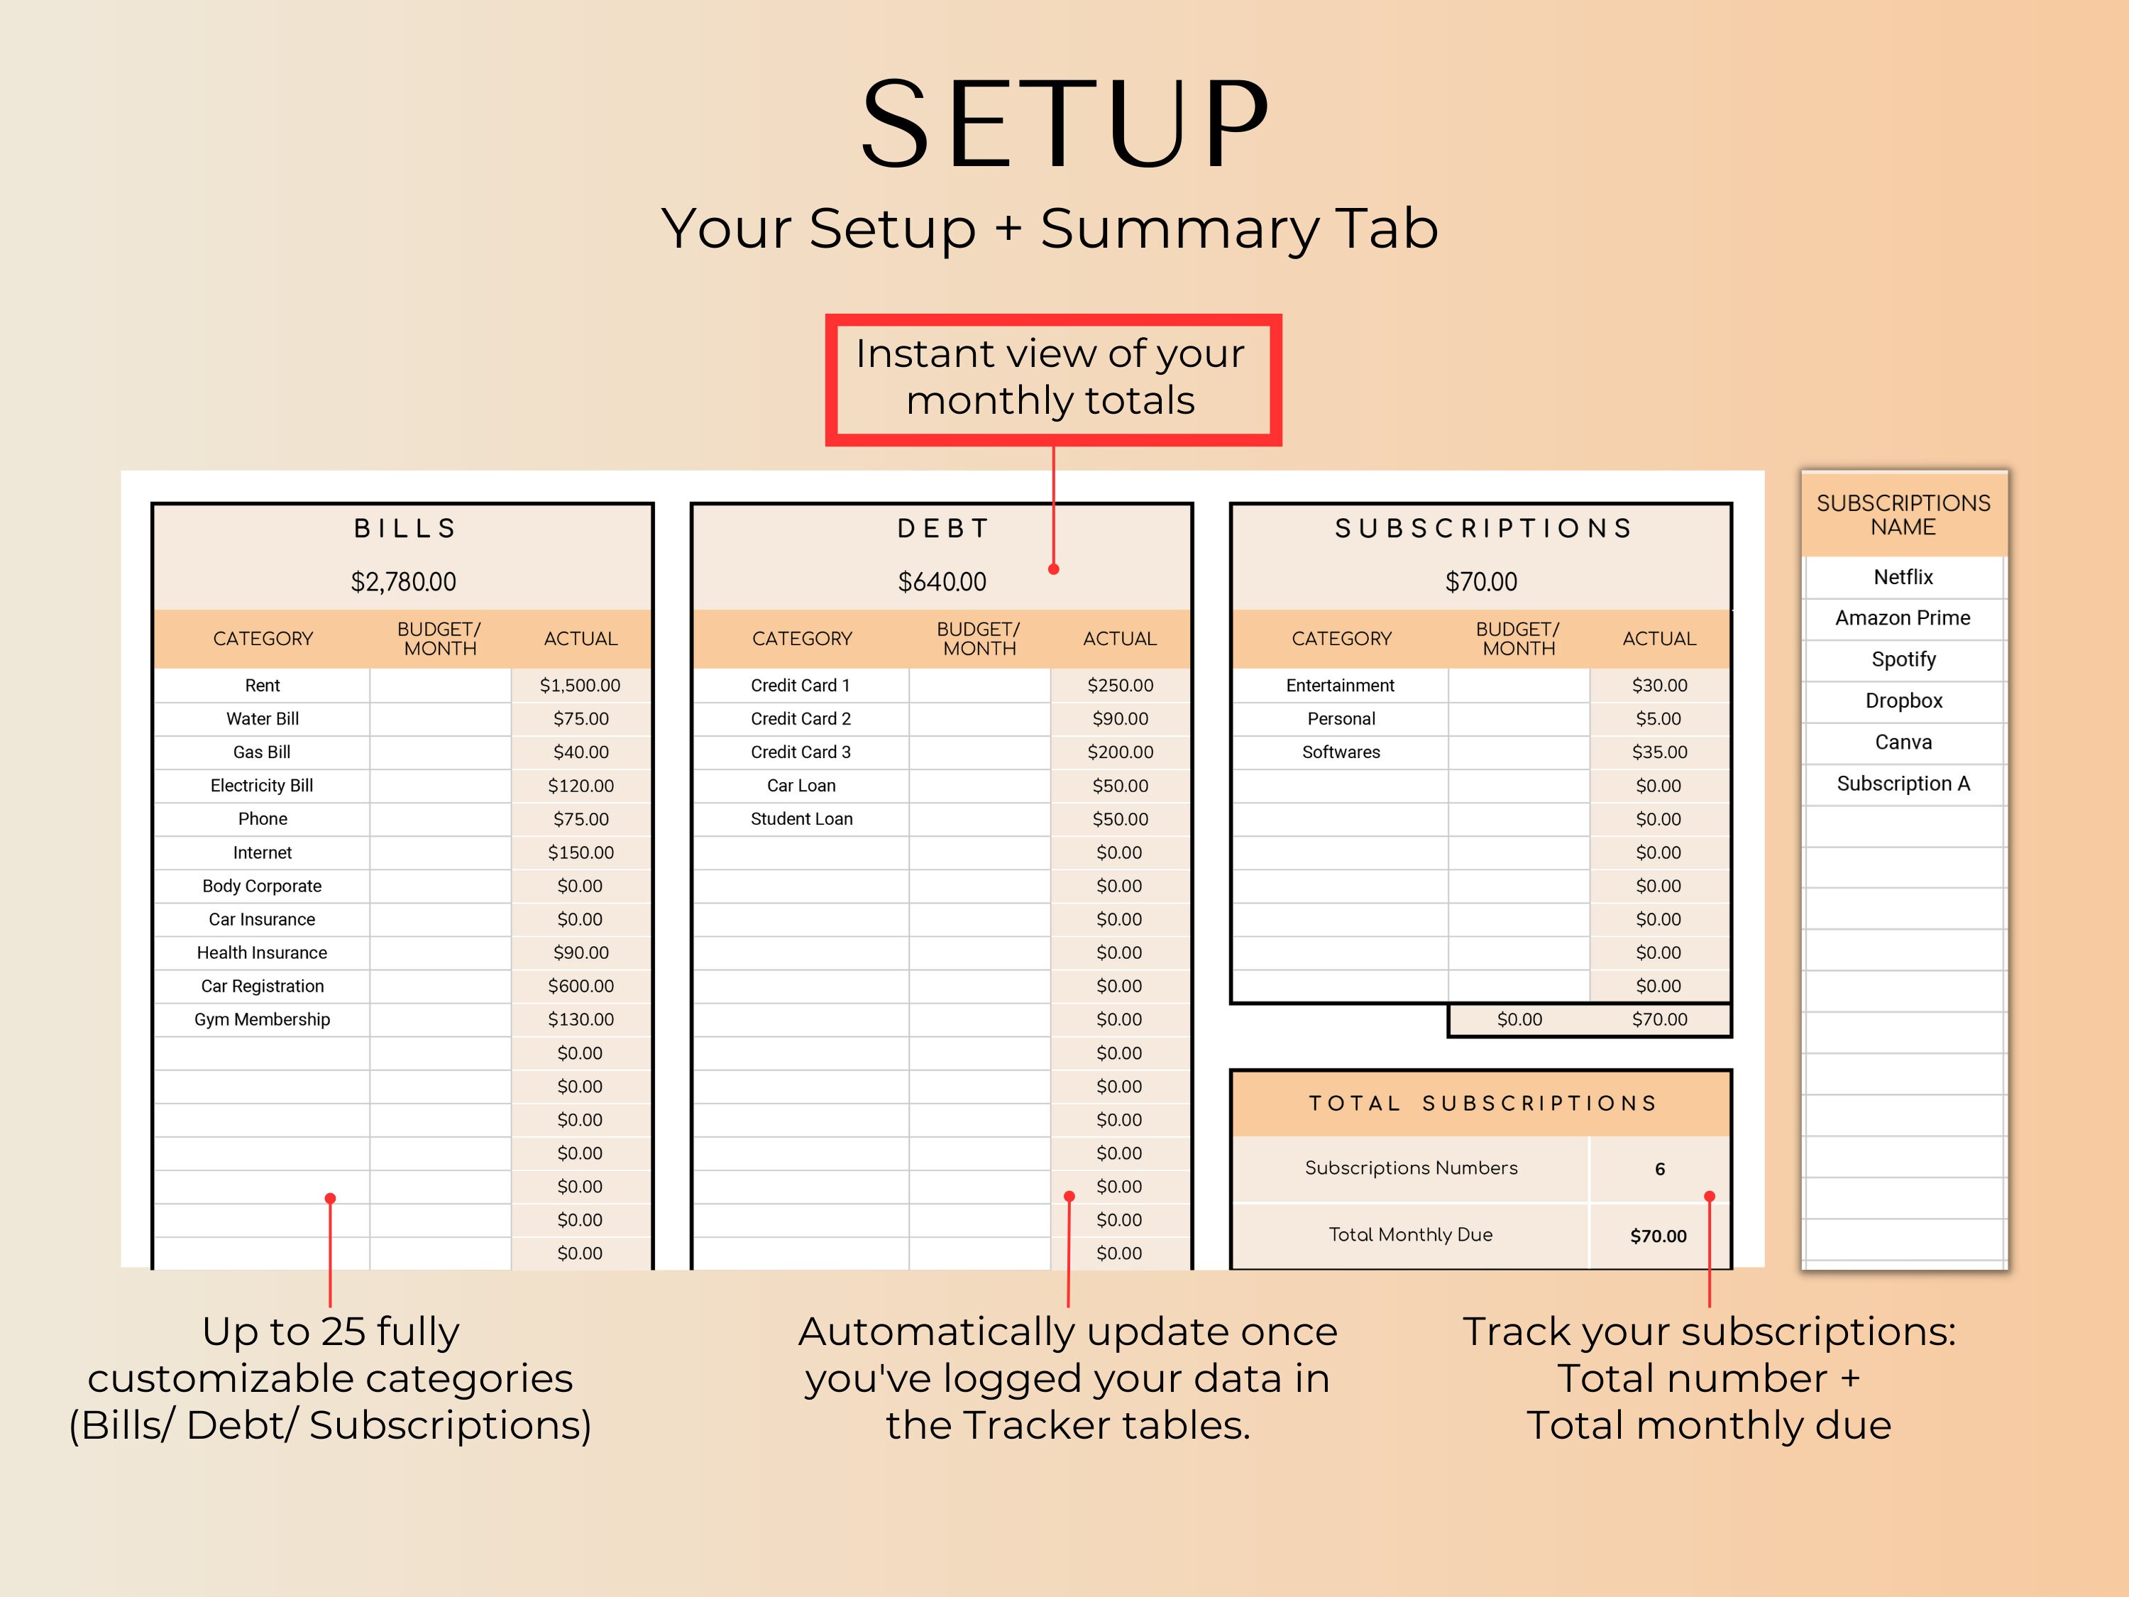Image resolution: width=2129 pixels, height=1597 pixels.
Task: Click the $5.00 Personal actual amount
Action: click(x=1659, y=719)
